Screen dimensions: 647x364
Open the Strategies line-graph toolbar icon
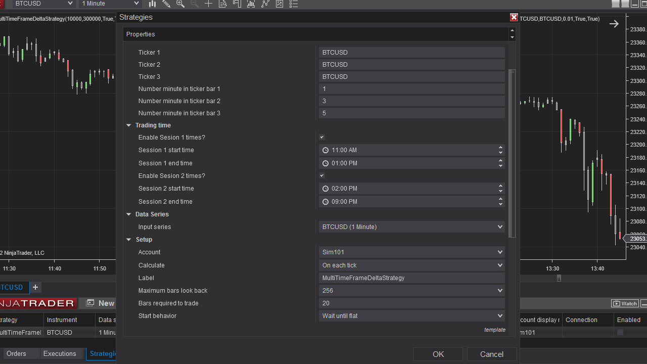(265, 4)
